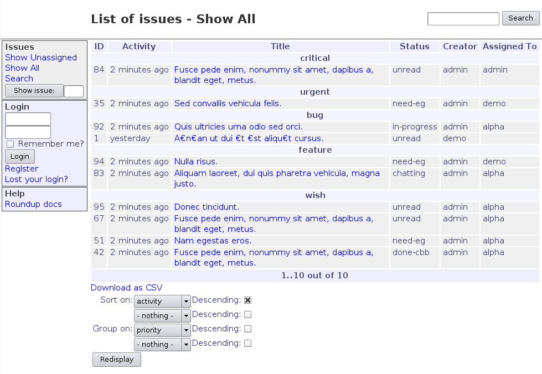This screenshot has width=542, height=374.
Task: Select Show All in sidebar
Action: 22,68
